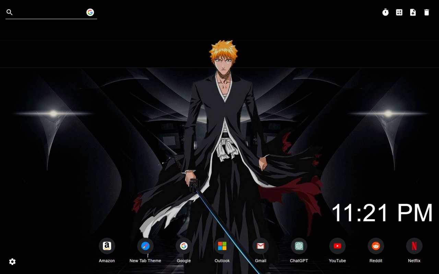Click the Google logo in search bar
Viewport: 439px width, 274px height.
pyautogui.click(x=90, y=12)
